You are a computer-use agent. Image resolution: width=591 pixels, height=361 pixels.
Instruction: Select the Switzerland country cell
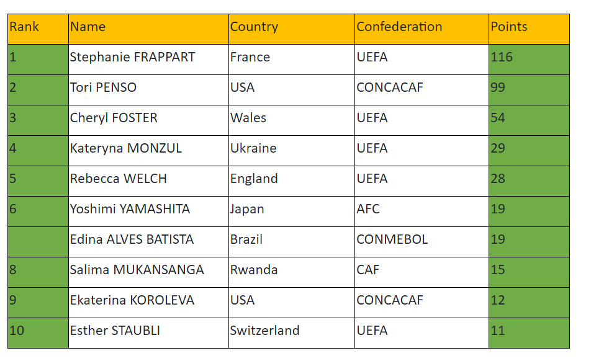pos(291,332)
